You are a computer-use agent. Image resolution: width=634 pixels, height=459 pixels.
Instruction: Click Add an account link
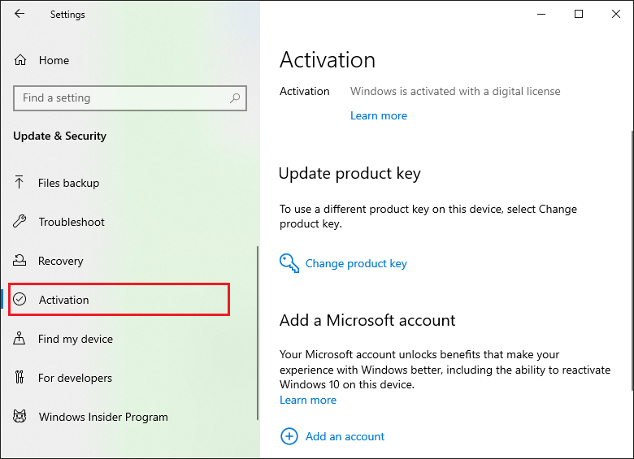345,436
